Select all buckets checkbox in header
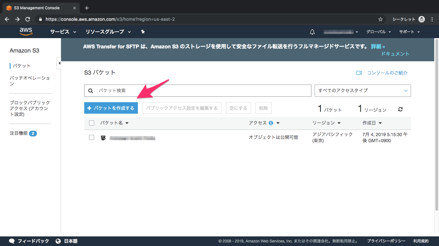439x246 pixels. click(92, 123)
